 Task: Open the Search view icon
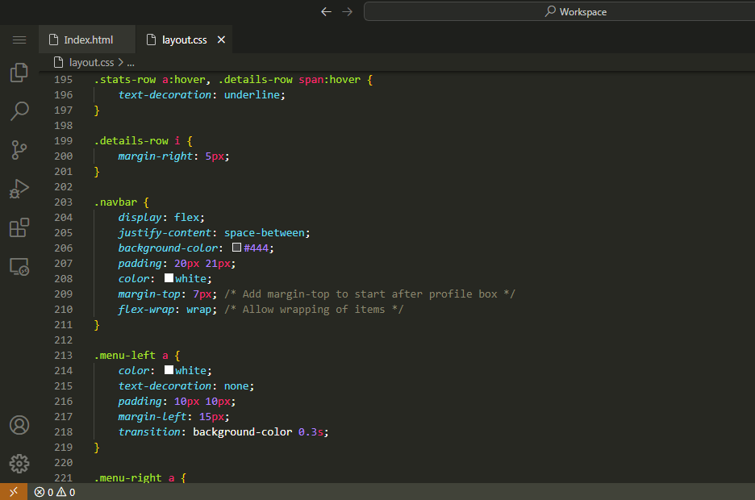(x=19, y=110)
